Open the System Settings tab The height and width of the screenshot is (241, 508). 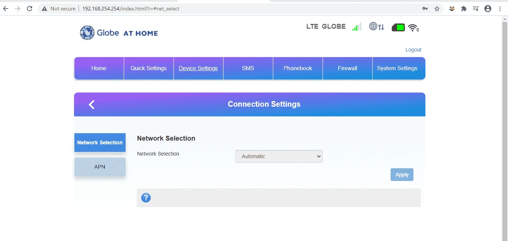(399, 68)
